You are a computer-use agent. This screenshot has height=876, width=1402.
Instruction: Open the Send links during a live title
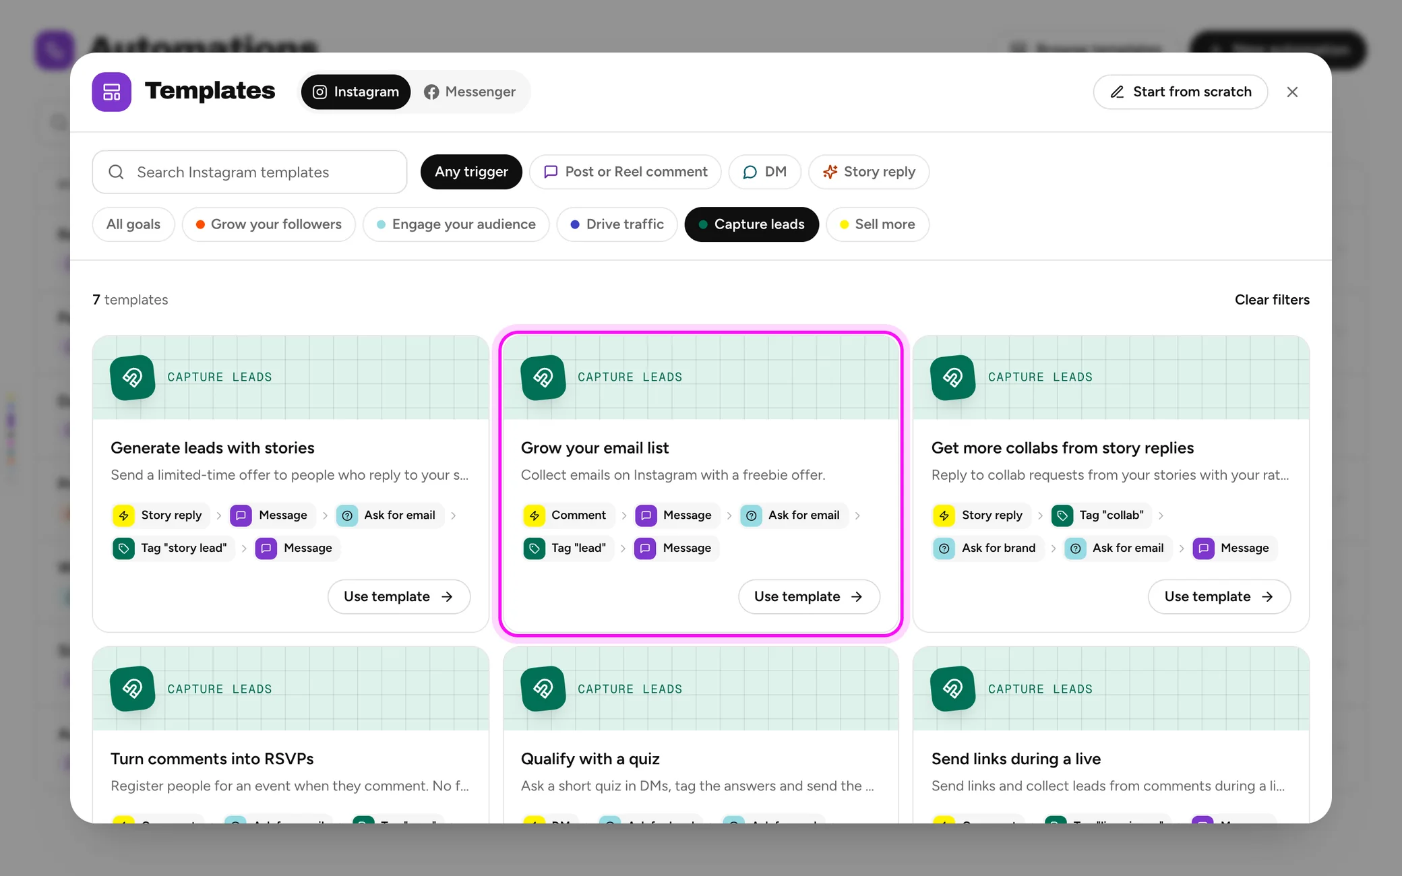(1016, 759)
